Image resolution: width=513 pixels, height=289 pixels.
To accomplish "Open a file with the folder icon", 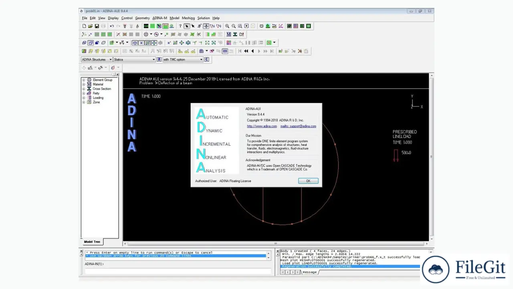I will click(90, 26).
